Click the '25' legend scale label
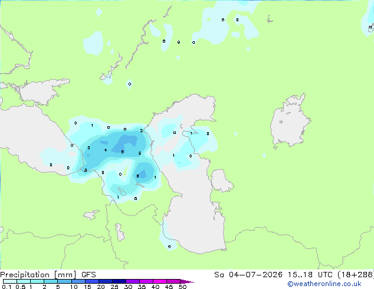This screenshot has width=374, height=289. (x=114, y=287)
